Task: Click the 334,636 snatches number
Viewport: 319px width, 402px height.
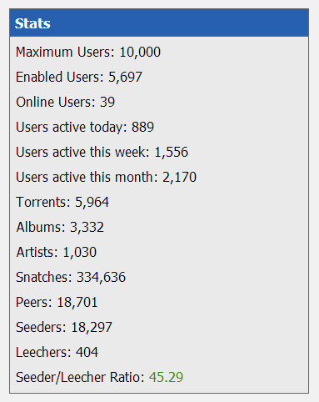Action: point(101,278)
